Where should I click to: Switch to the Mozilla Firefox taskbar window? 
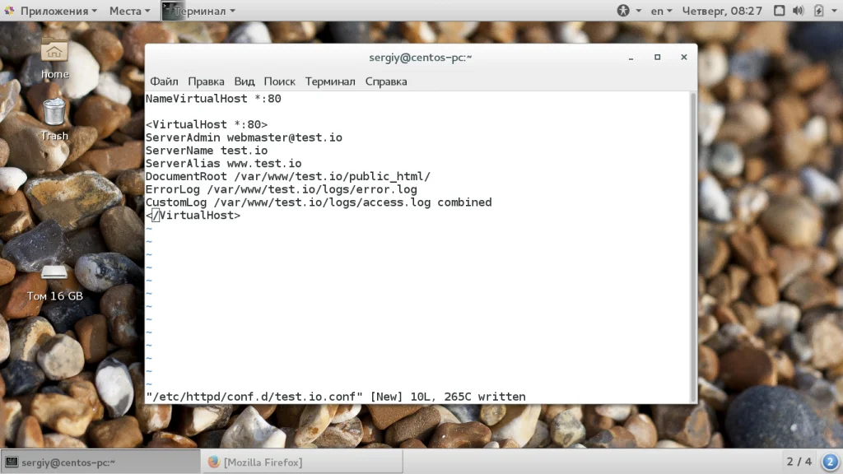click(x=302, y=462)
